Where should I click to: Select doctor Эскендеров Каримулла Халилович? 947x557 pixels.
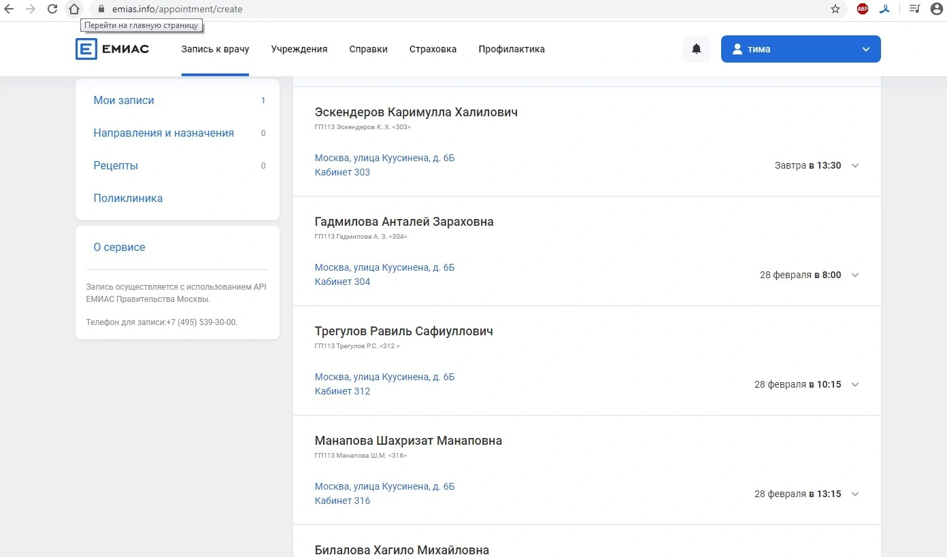[x=416, y=112]
